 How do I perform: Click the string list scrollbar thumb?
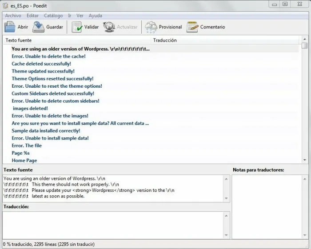point(305,46)
